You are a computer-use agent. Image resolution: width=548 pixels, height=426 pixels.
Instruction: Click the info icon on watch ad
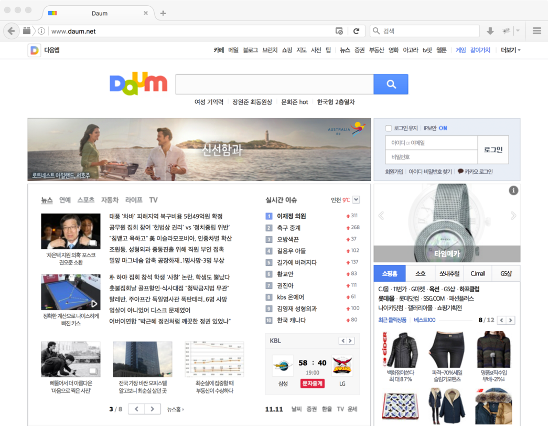tap(513, 190)
